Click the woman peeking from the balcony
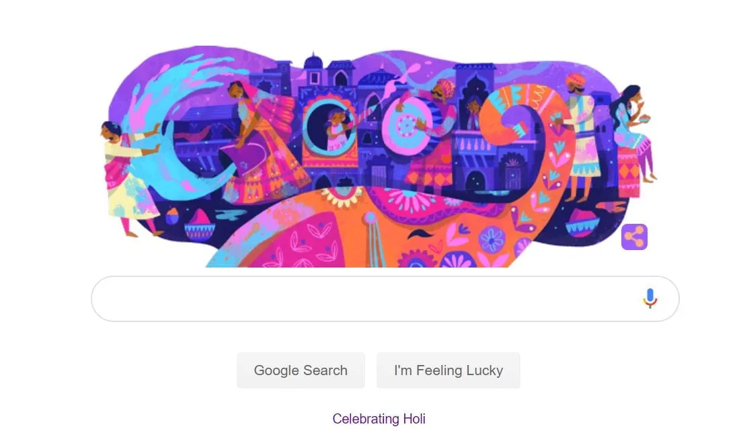This screenshot has width=737, height=443. 473,113
